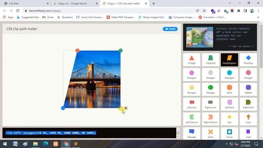This screenshot has width=263, height=148.
Task: Go back to previous page
Action: pos(5,11)
